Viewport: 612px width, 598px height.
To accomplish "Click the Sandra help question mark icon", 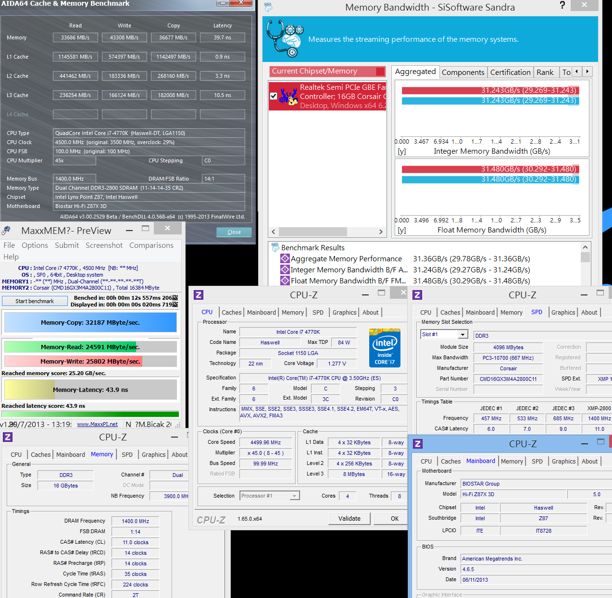I will 562,5.
